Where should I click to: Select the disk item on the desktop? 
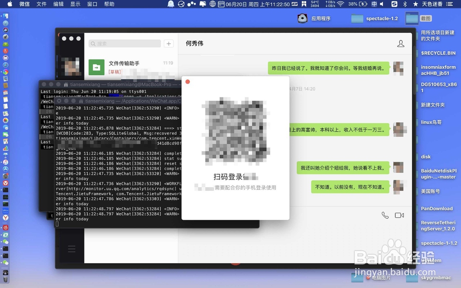click(x=426, y=157)
